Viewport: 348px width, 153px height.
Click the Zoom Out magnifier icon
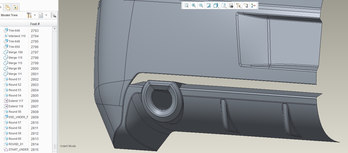click(201, 5)
